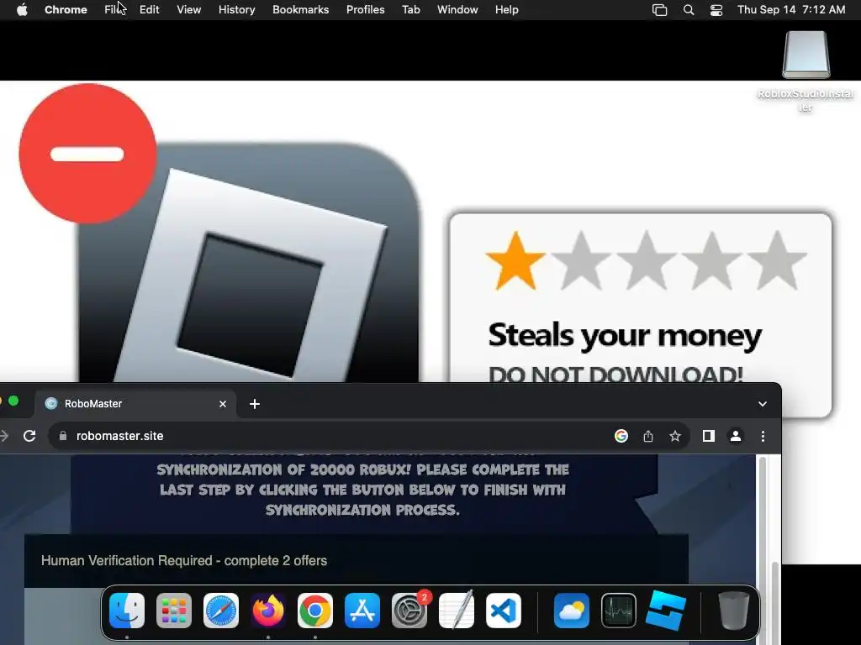Viewport: 861px width, 645px height.
Task: Open the App Store dock icon
Action: (362, 611)
